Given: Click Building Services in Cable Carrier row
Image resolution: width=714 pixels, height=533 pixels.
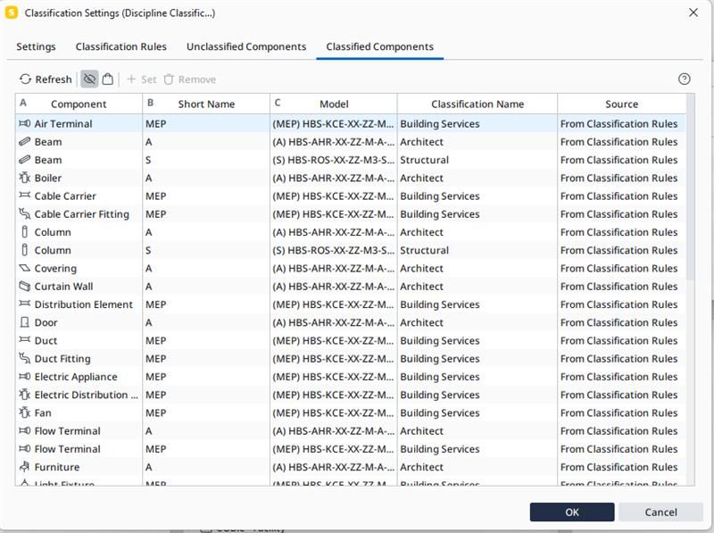Looking at the screenshot, I should [x=440, y=196].
